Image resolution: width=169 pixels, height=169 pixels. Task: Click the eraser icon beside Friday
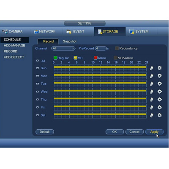pyautogui.click(x=152, y=107)
